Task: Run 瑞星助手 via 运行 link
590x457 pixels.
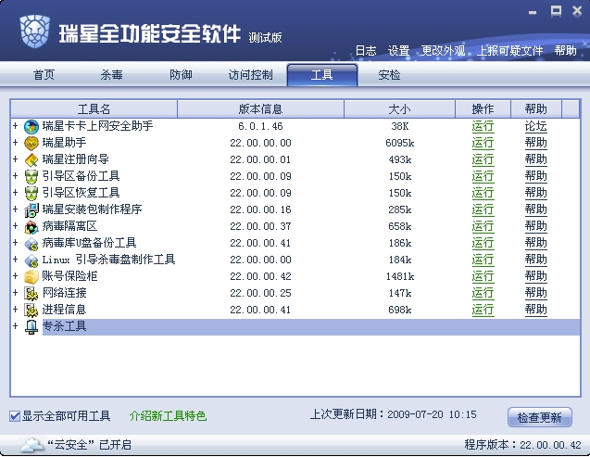Action: pyautogui.click(x=483, y=143)
